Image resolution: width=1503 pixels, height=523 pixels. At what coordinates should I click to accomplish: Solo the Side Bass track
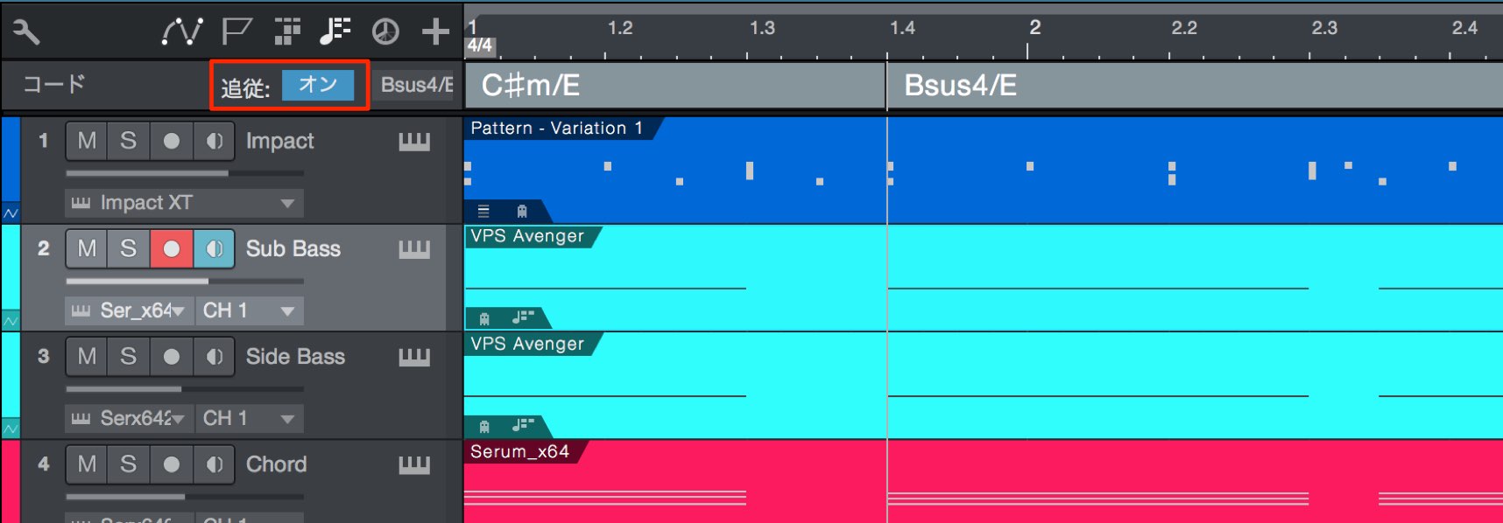[128, 356]
